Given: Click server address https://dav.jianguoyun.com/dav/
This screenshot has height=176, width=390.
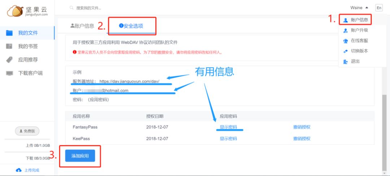Looking at the screenshot, I should [129, 81].
